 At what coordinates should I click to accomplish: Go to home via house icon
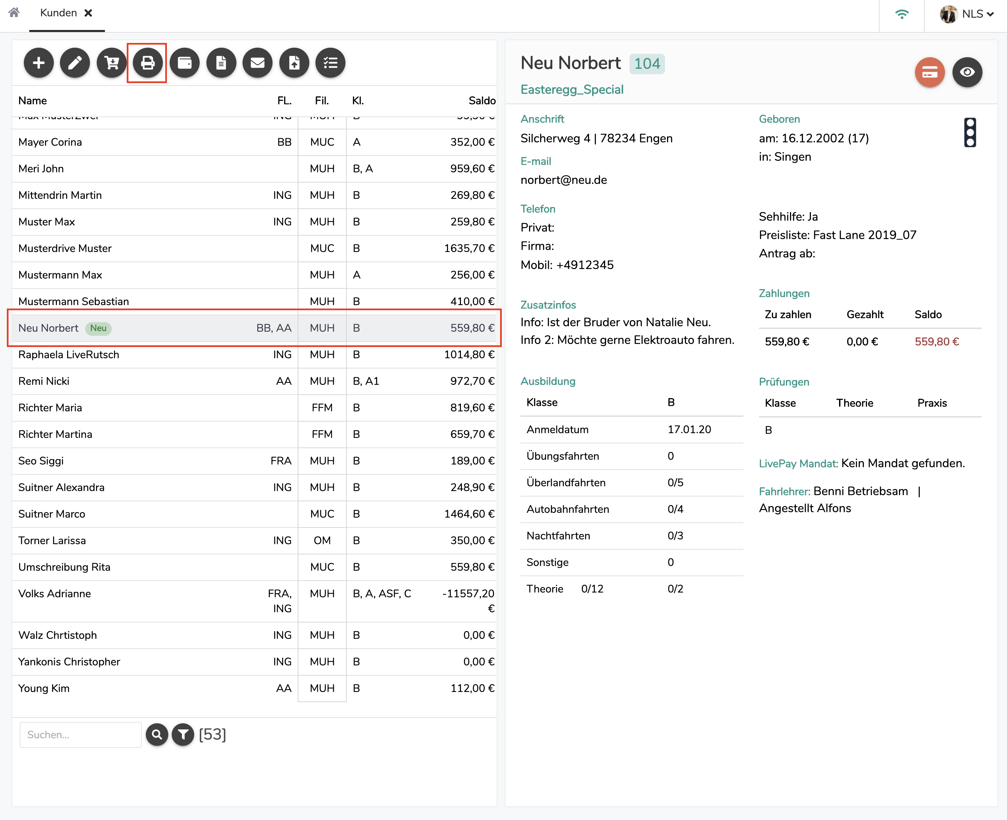click(x=14, y=13)
